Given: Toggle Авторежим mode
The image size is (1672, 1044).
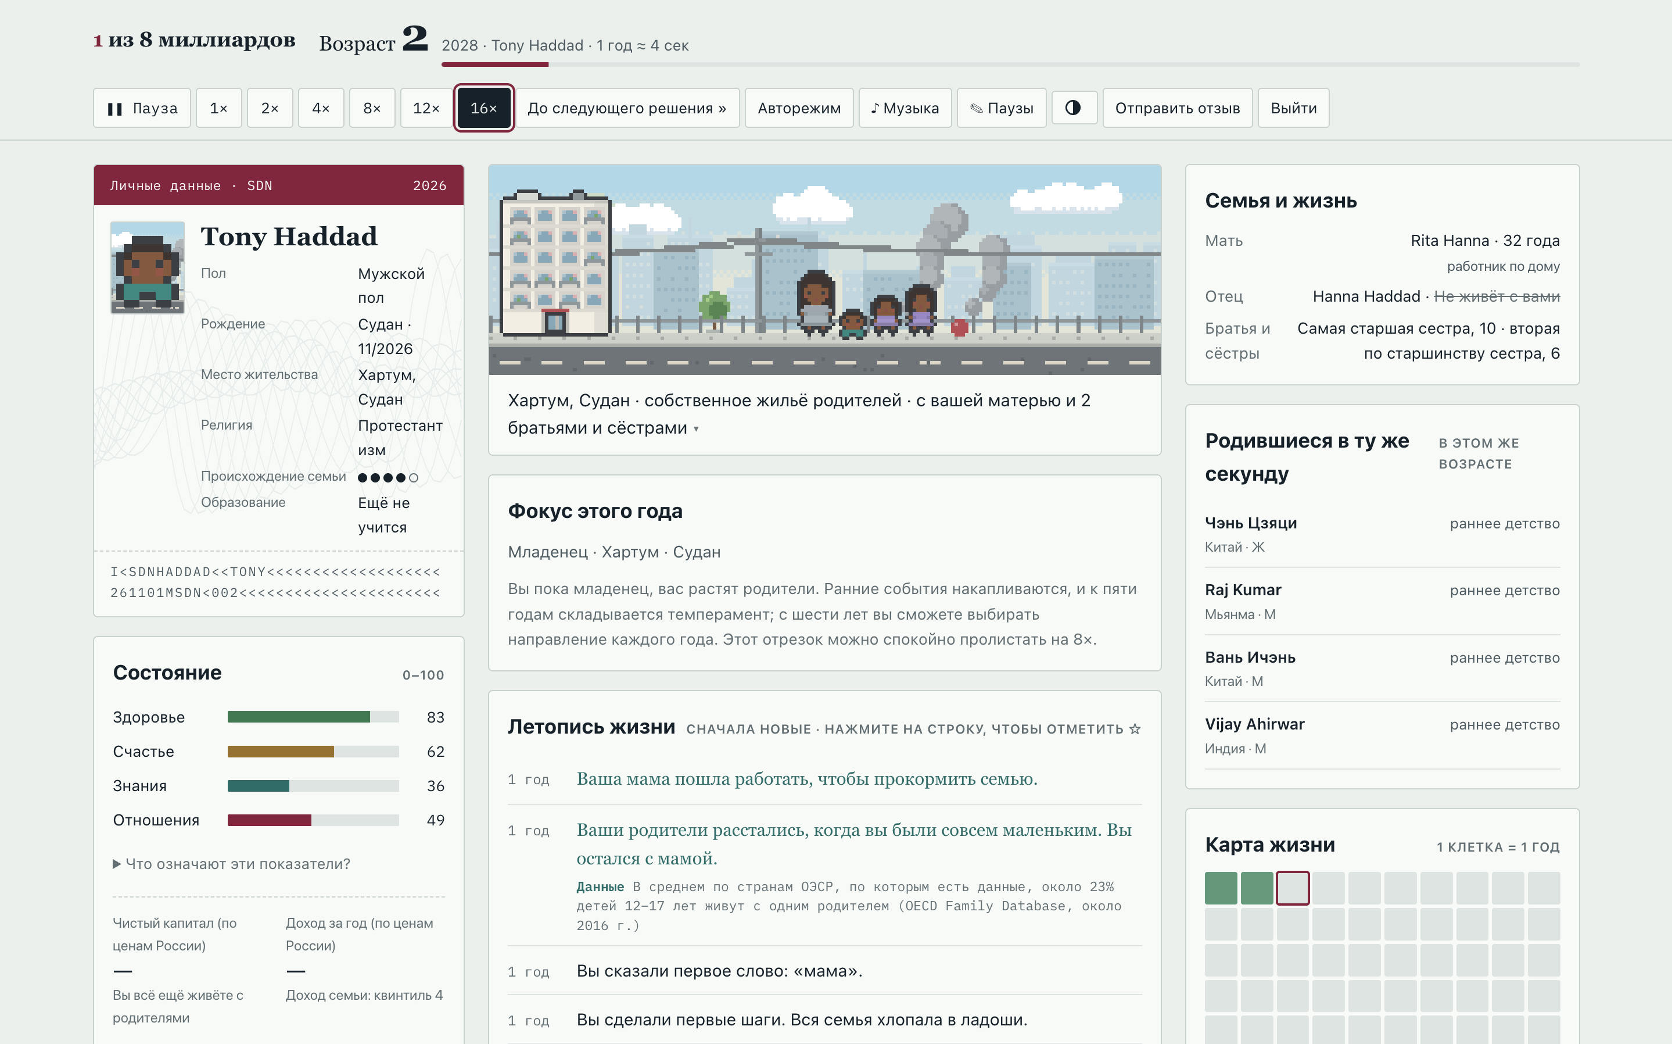Looking at the screenshot, I should 799,108.
